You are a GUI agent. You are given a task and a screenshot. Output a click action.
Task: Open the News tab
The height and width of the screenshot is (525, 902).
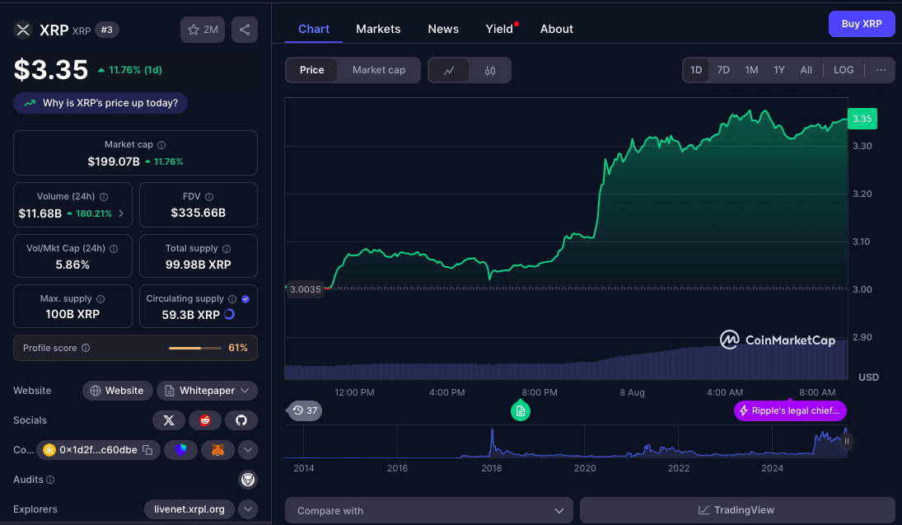click(x=443, y=29)
